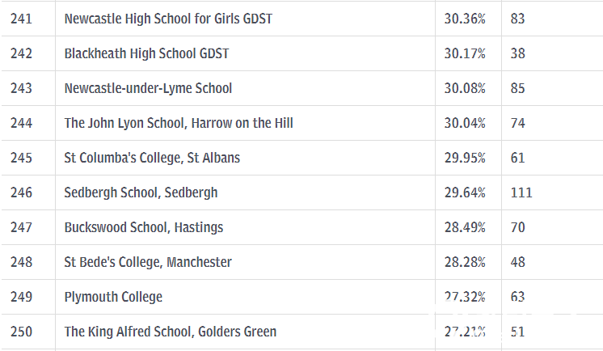
Task: Click rank number 250
Action: click(21, 332)
